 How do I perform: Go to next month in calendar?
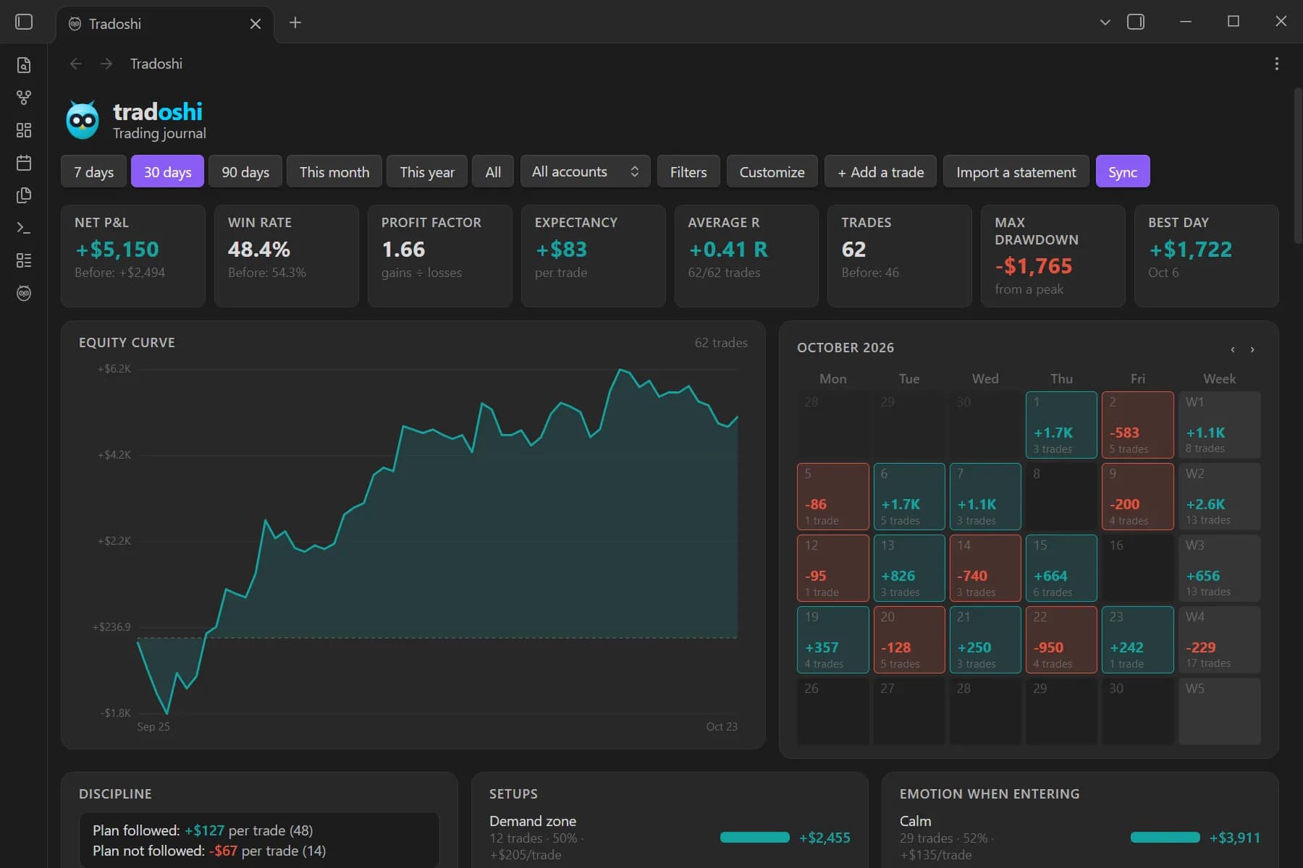[1252, 349]
